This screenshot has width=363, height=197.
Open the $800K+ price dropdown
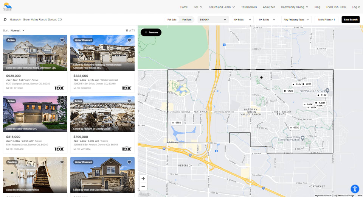[x=213, y=20]
